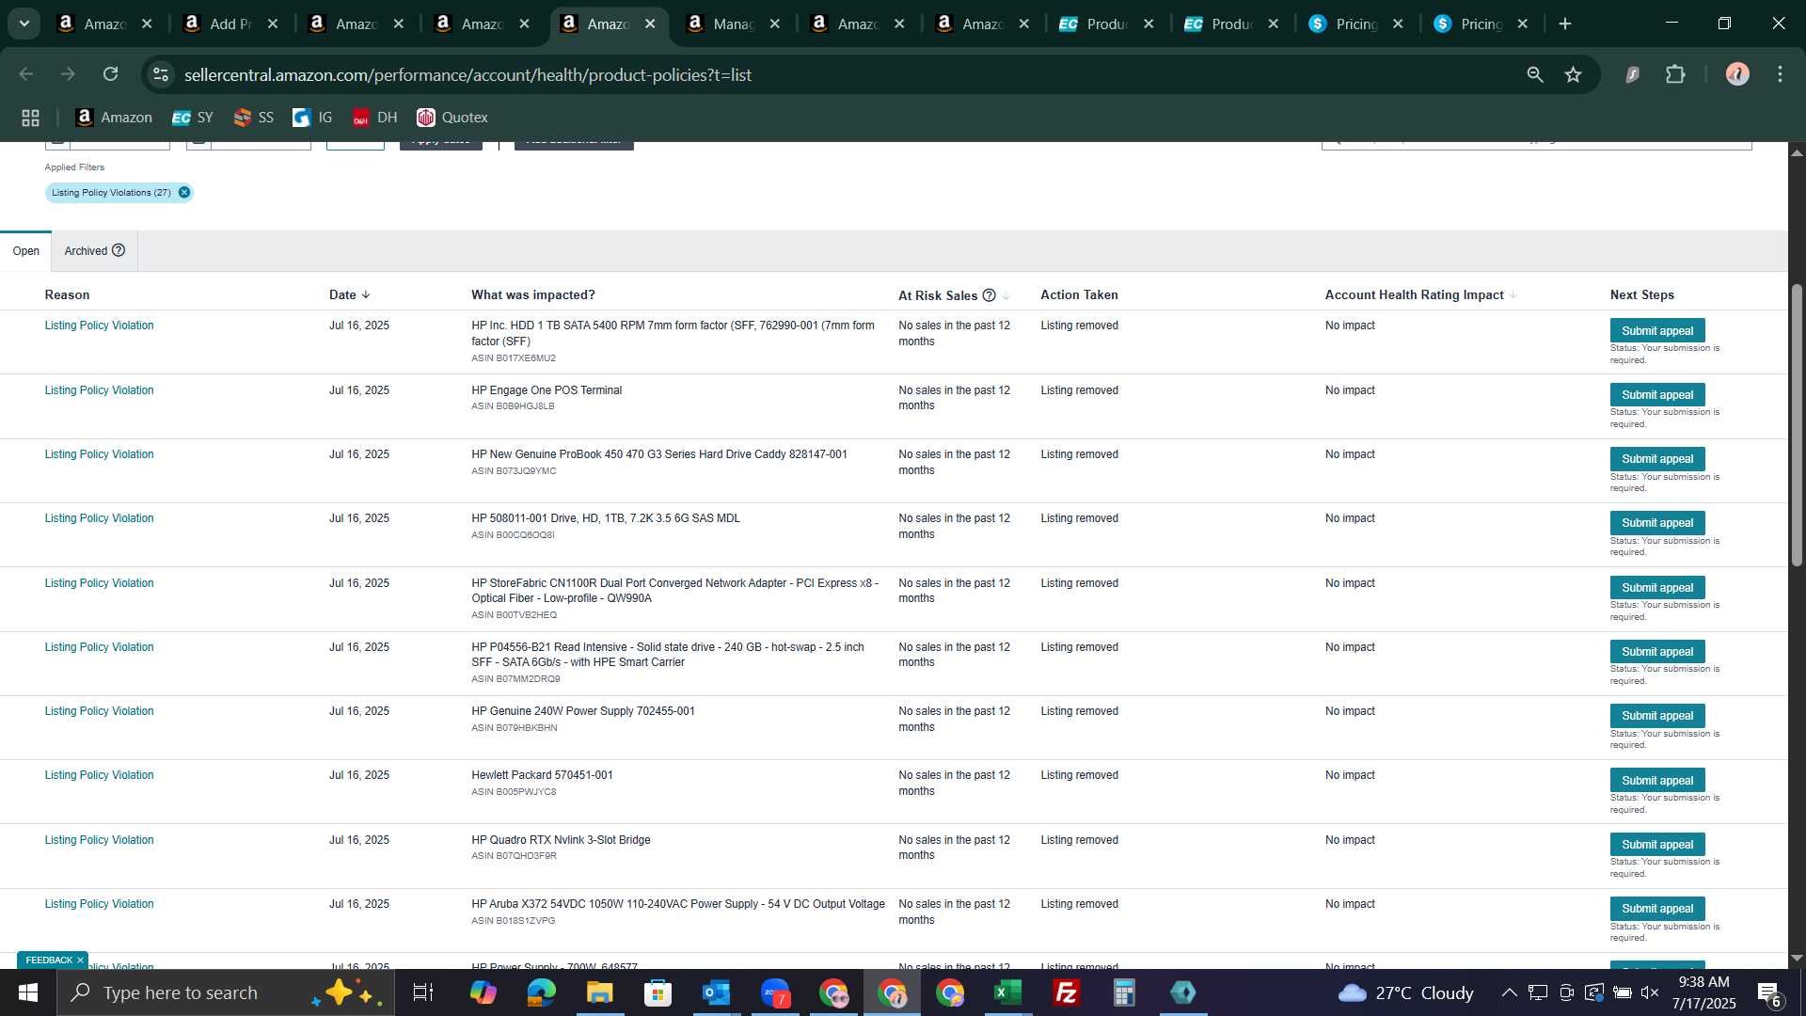Screen dimensions: 1806x1016
Task: Click the page vertical scrollbar thumb
Action: pos(1797,423)
